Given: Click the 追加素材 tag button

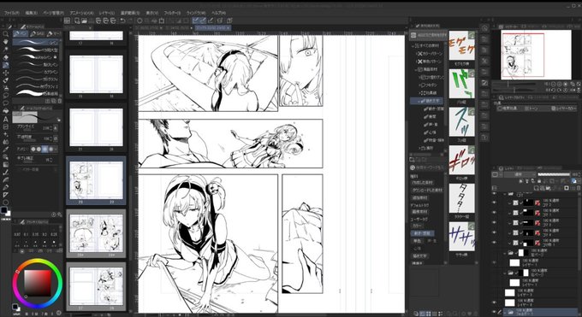Looking at the screenshot, I should (419, 198).
